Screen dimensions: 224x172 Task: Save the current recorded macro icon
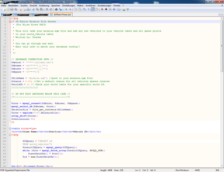(118, 9)
